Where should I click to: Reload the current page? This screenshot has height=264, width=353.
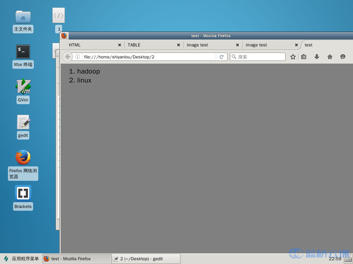[x=222, y=57]
